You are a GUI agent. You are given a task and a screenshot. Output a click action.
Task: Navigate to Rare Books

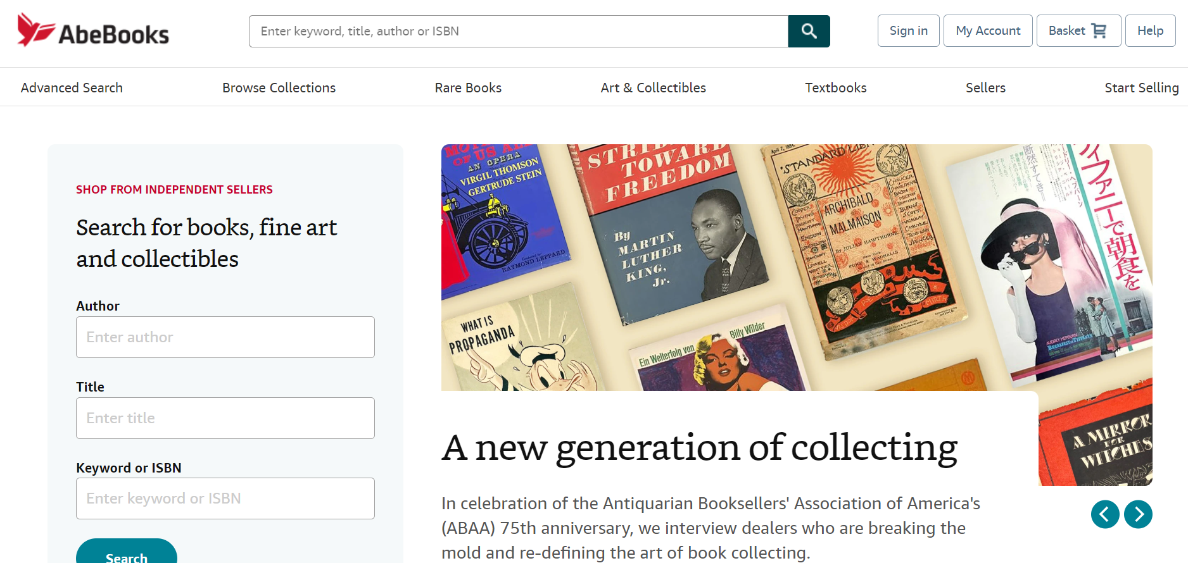click(x=468, y=88)
